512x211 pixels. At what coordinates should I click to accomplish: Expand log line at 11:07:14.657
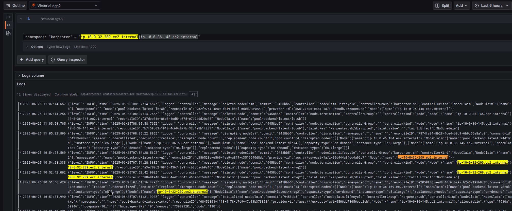(21, 104)
